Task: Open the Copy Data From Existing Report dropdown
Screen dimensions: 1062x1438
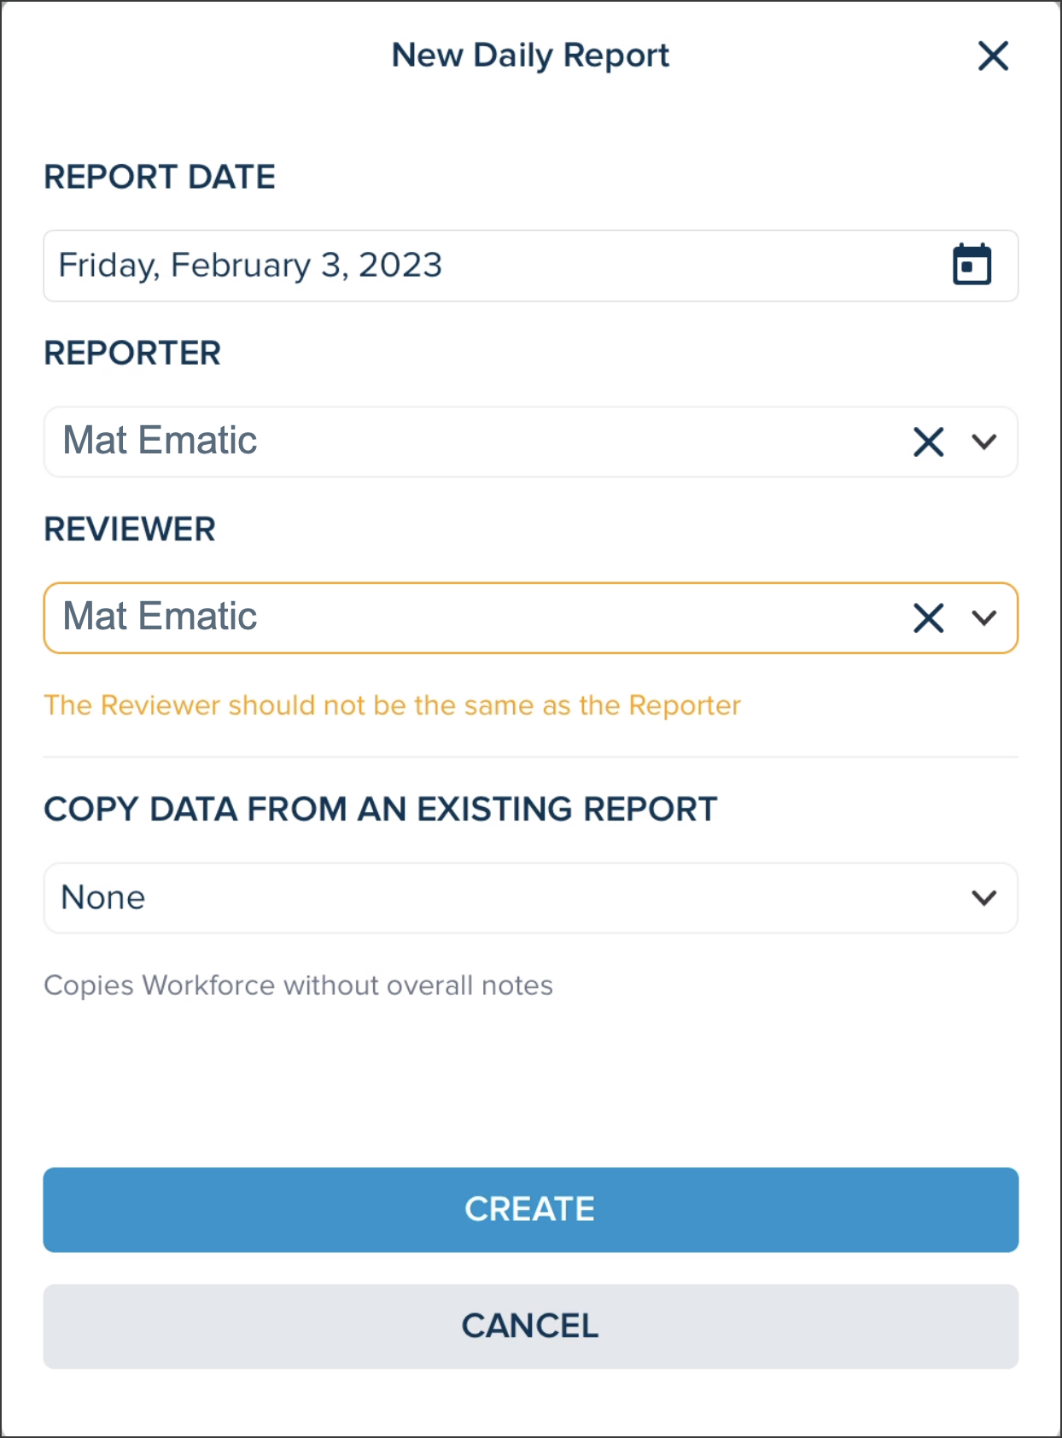Action: [531, 898]
